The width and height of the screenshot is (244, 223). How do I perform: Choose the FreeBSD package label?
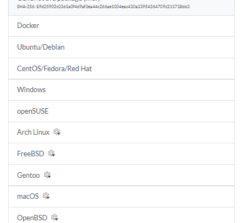[30, 154]
